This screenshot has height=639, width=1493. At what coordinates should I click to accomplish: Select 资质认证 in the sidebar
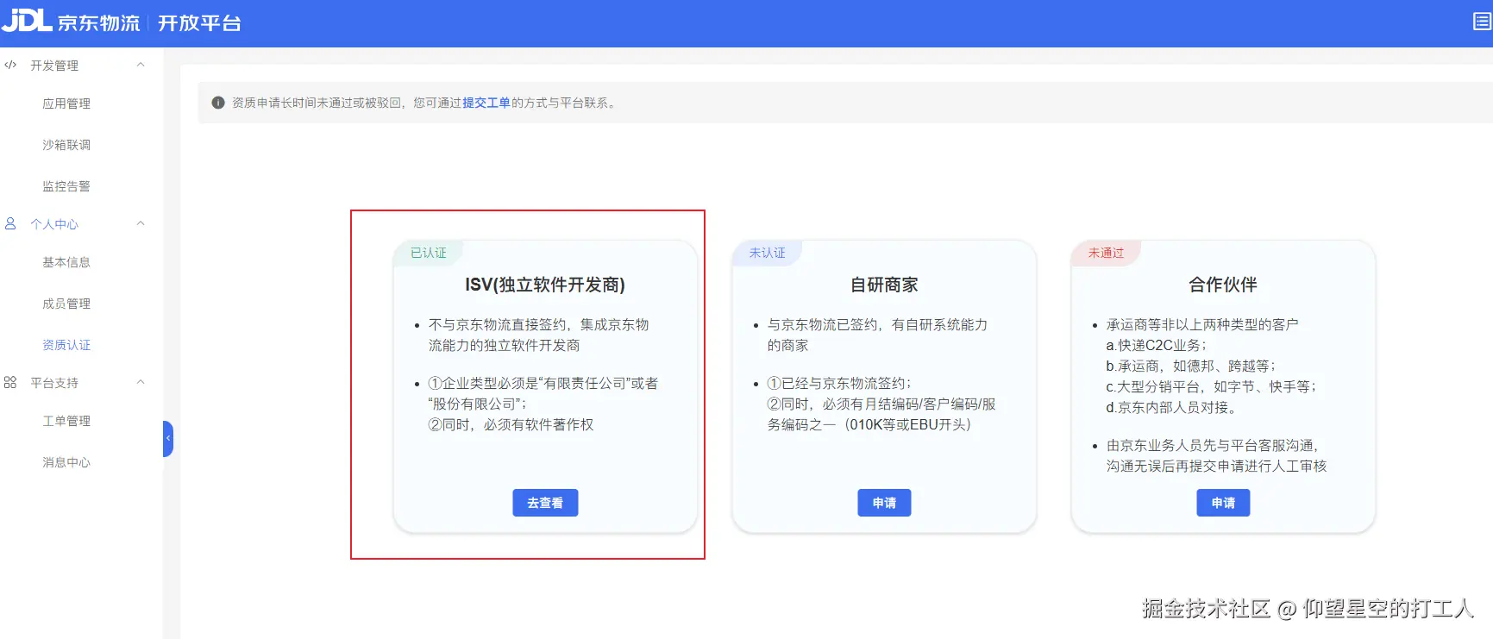66,345
